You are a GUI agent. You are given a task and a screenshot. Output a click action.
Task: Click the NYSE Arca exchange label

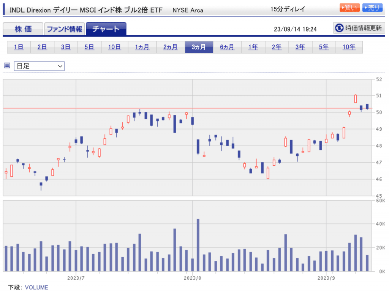point(188,10)
